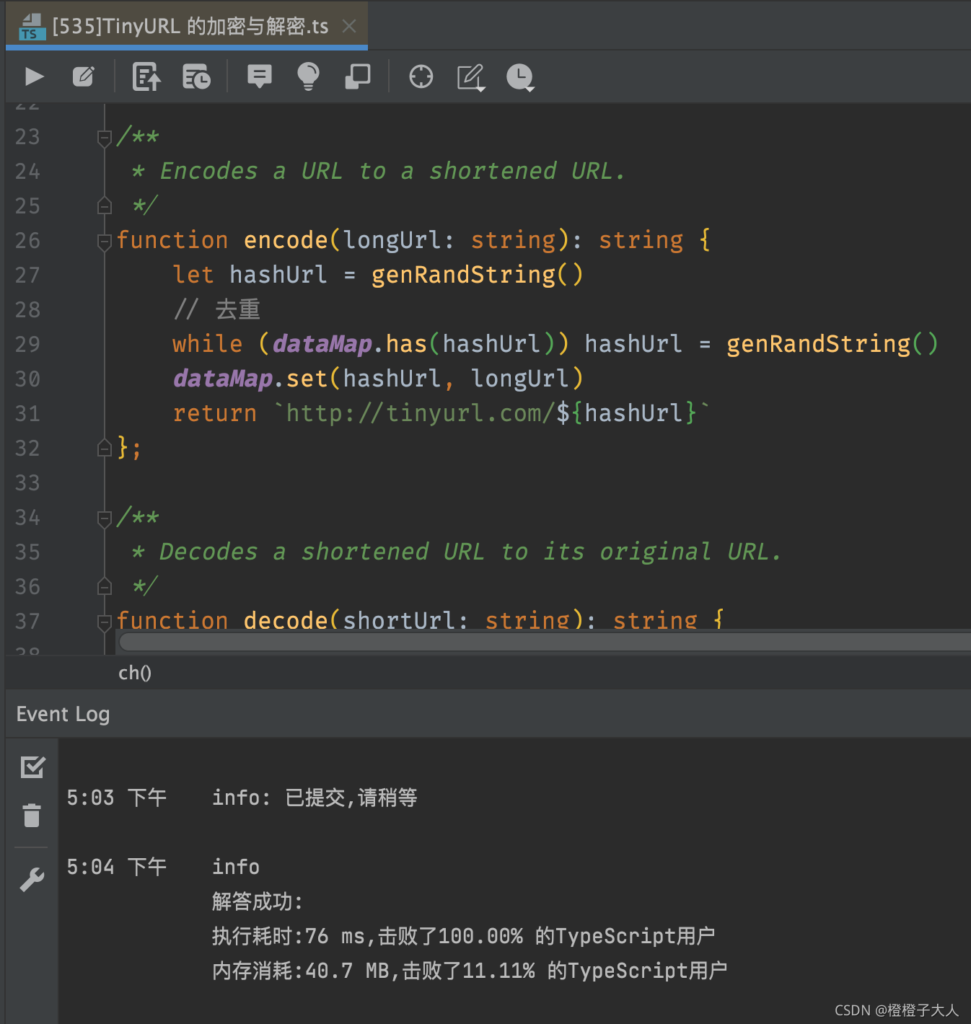Click line number 29 in the gutter

27,344
